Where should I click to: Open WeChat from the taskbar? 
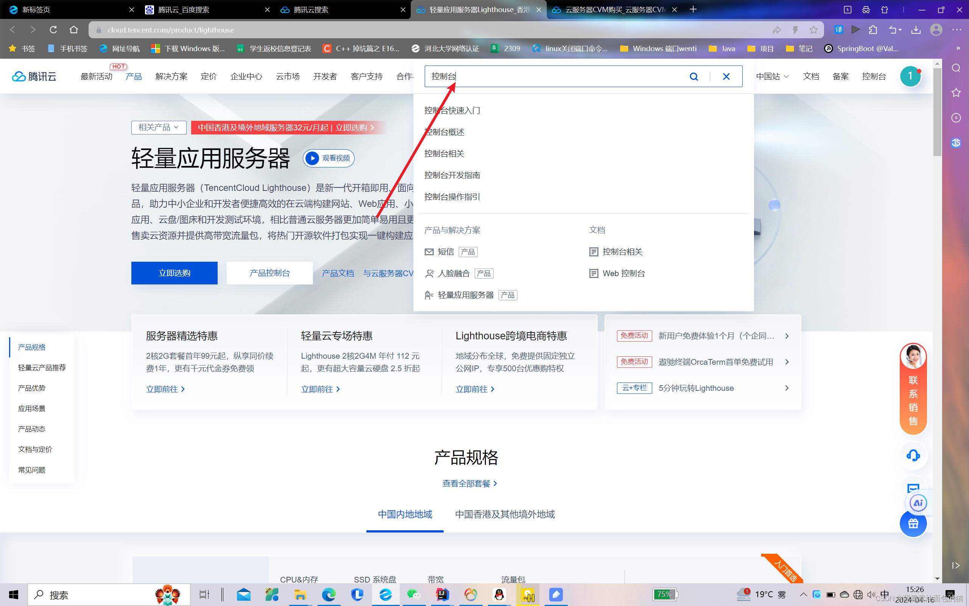[414, 595]
